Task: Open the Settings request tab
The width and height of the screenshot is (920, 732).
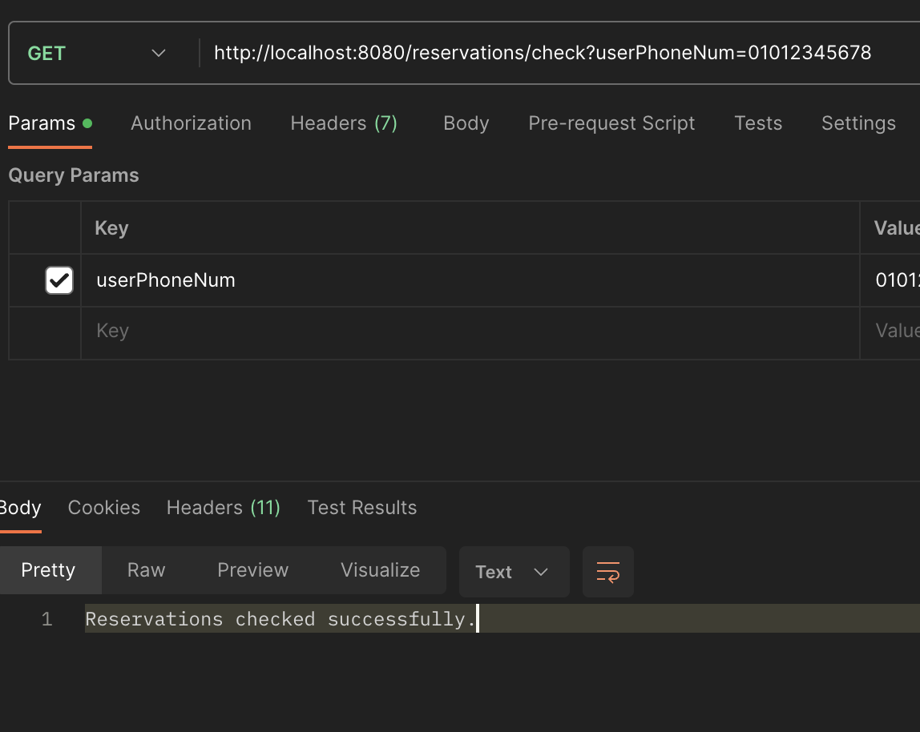Action: pyautogui.click(x=857, y=123)
